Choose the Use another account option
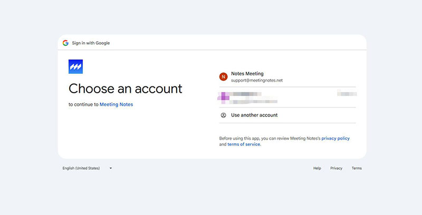The height and width of the screenshot is (215, 422). (x=254, y=115)
